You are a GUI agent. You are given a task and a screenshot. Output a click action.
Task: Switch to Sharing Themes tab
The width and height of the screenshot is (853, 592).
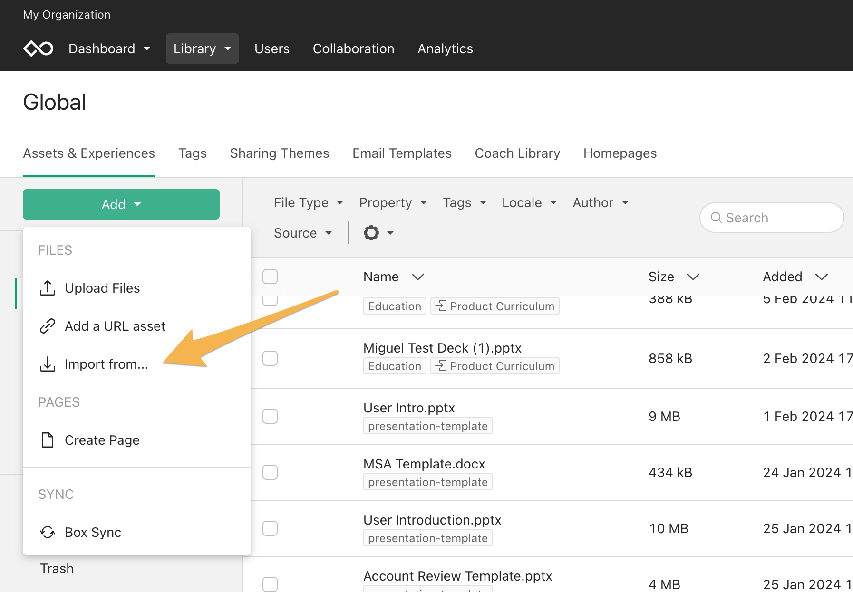coord(280,153)
